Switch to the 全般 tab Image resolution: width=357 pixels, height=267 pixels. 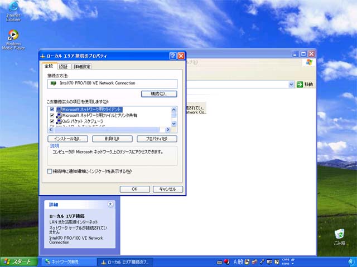(x=49, y=66)
